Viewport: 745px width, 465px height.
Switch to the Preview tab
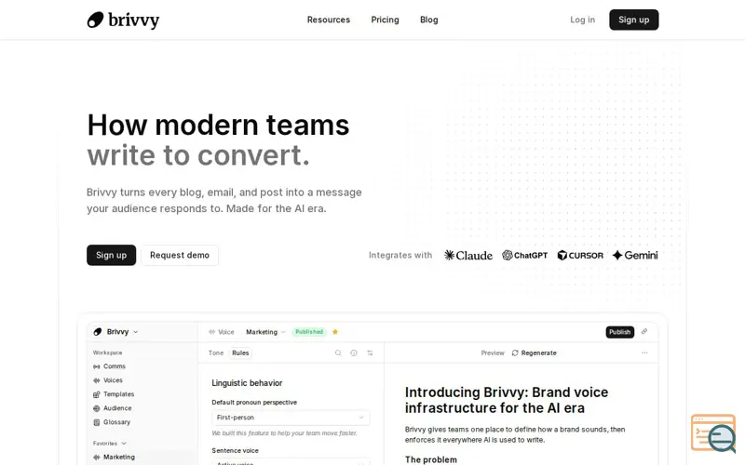pyautogui.click(x=493, y=353)
